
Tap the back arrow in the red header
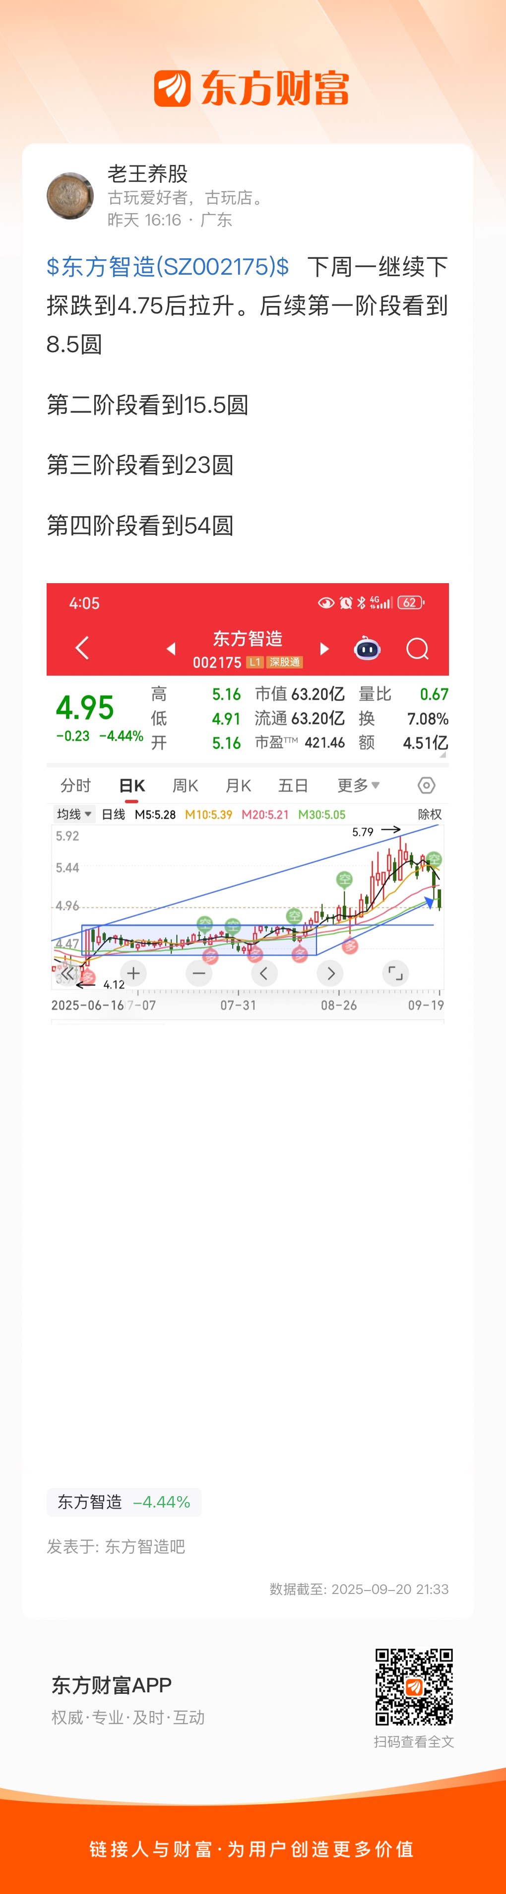(x=82, y=648)
